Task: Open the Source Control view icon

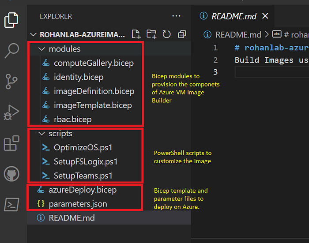Action: pos(11,81)
